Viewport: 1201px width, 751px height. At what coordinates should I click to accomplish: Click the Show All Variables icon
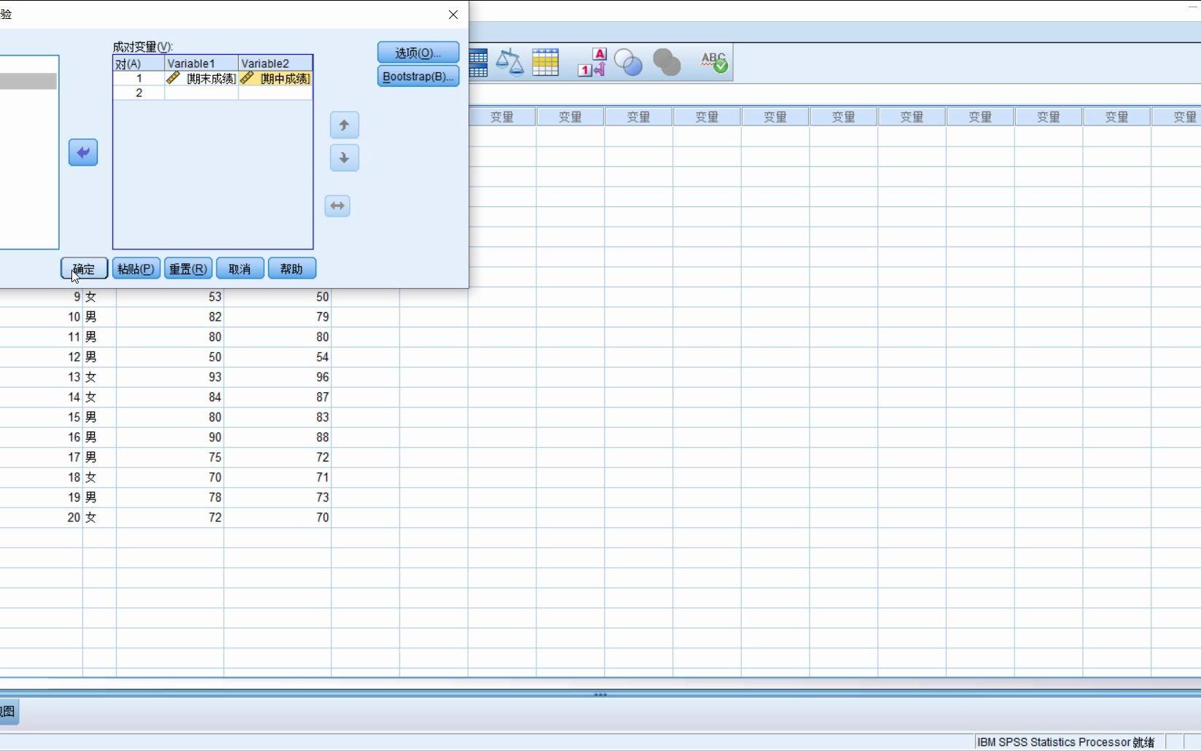tap(667, 62)
